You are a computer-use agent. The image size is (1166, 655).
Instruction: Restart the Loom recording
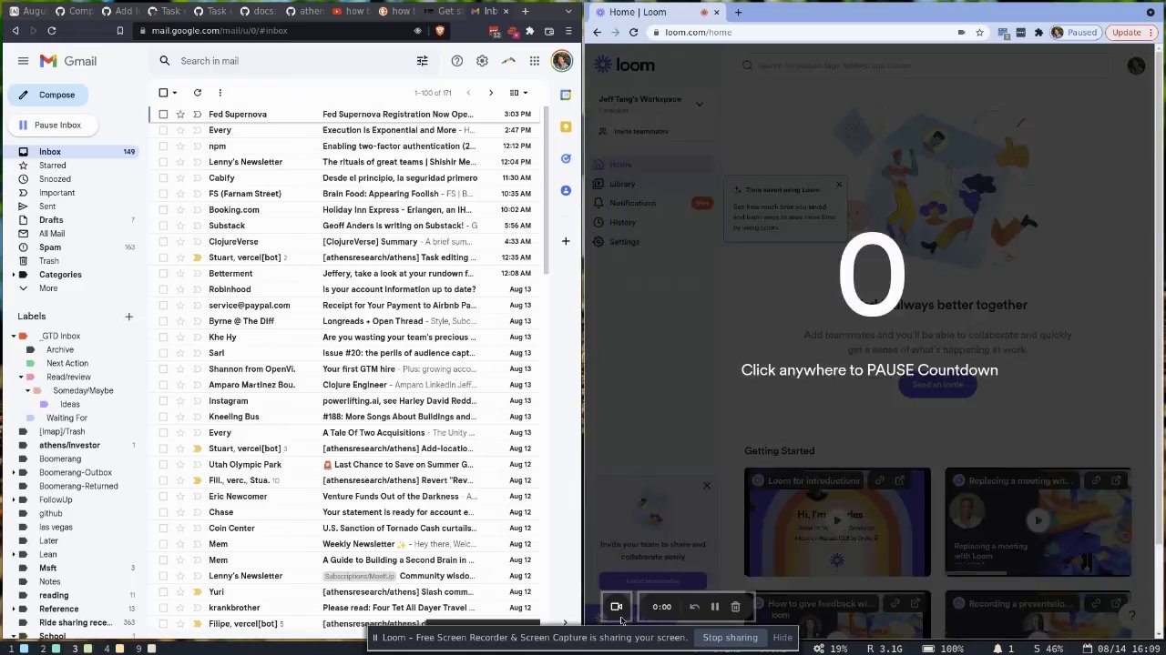pyautogui.click(x=694, y=607)
